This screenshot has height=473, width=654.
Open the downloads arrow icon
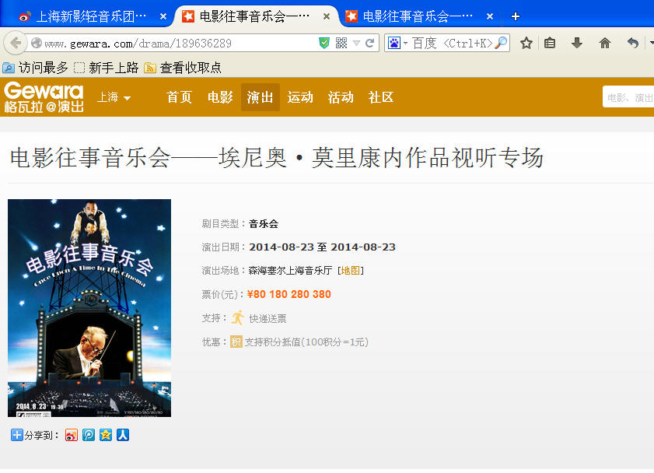[577, 43]
